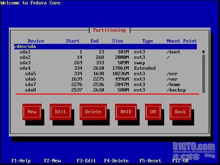Click the Device column header
Viewport: 220px width, 165px height.
[x=36, y=41]
